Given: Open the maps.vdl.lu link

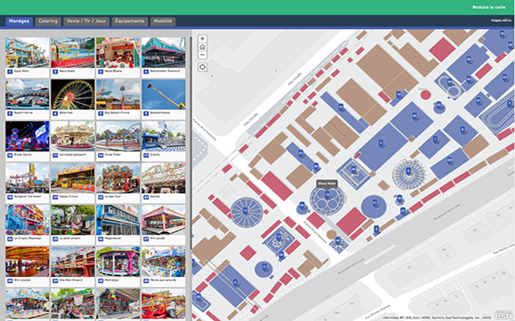Looking at the screenshot, I should tap(501, 20).
